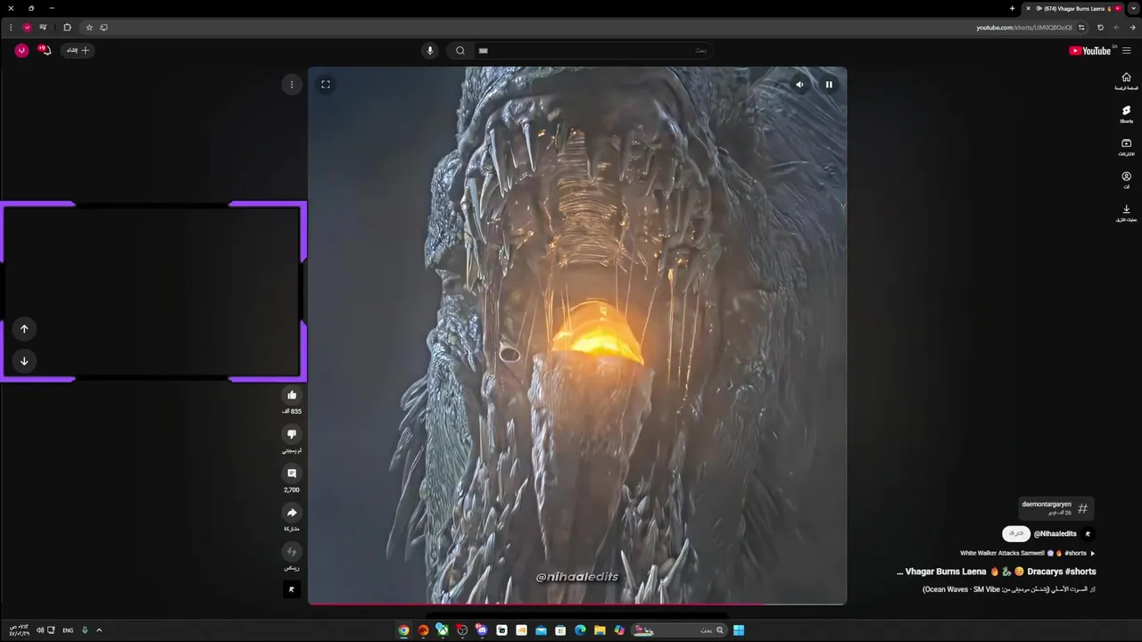The height and width of the screenshot is (642, 1142).
Task: Open the White Walker Attacks Samwell related short
Action: 1027,553
